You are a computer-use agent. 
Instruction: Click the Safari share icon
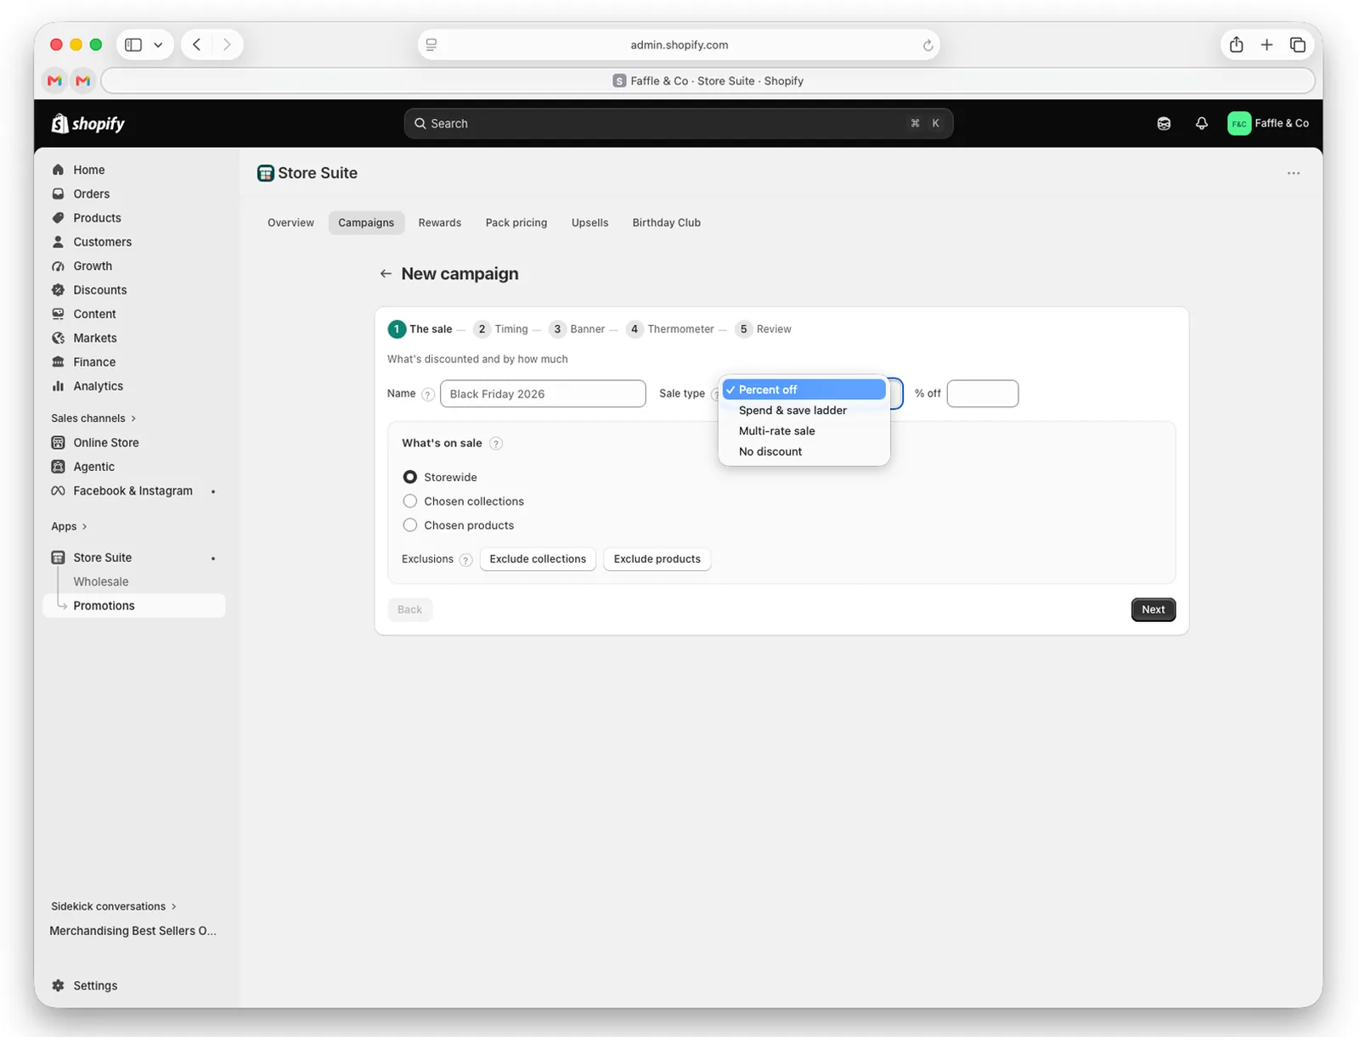pos(1236,45)
